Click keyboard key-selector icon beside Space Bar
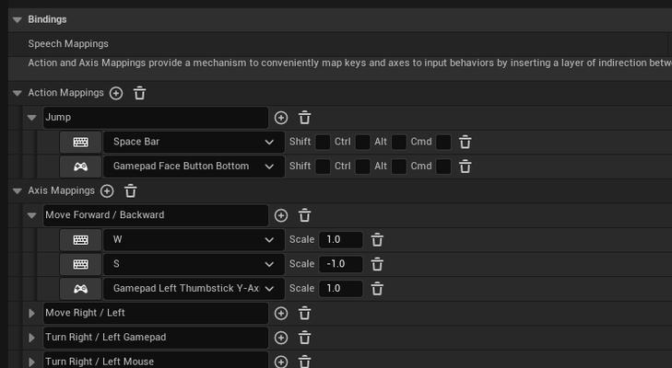Viewport: 672px width, 368px height. (x=80, y=142)
